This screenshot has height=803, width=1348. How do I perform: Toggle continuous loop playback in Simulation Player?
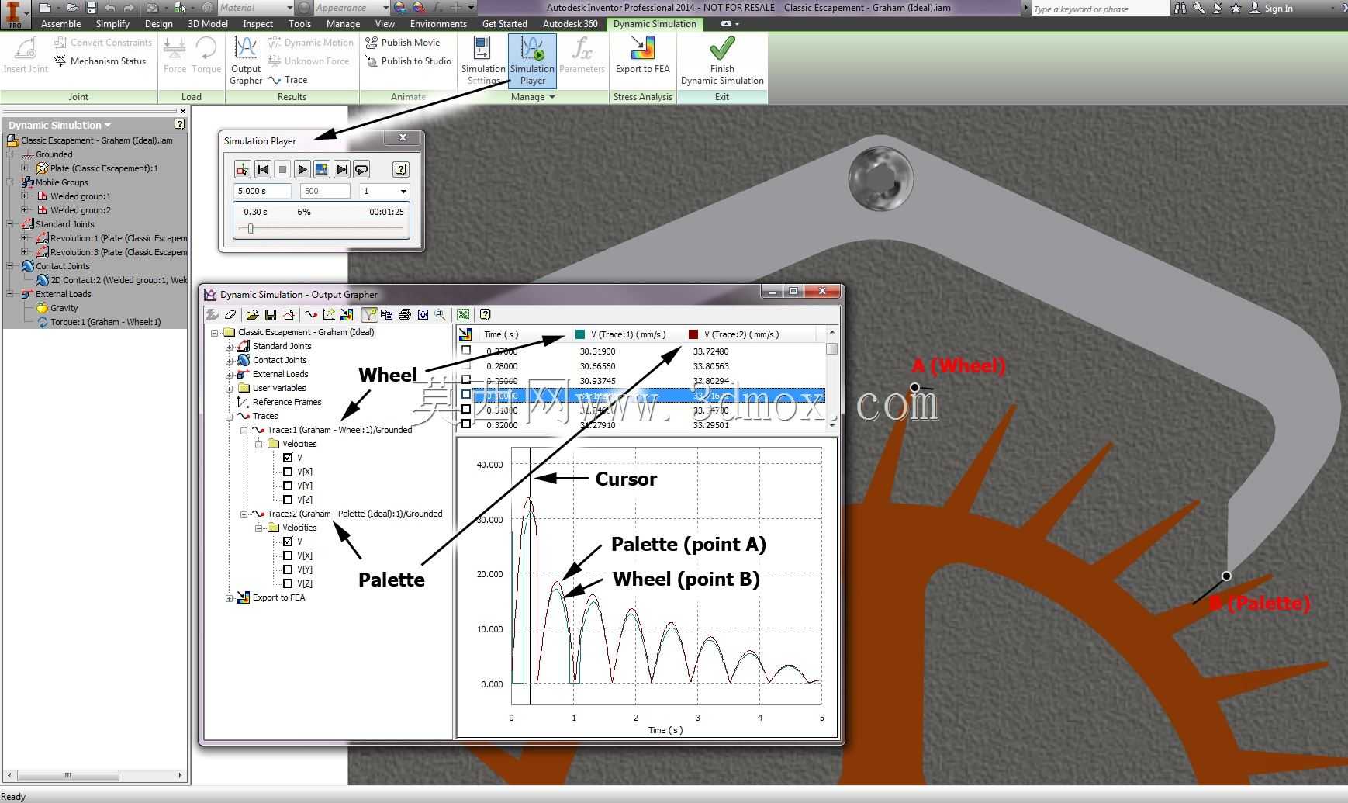[361, 169]
